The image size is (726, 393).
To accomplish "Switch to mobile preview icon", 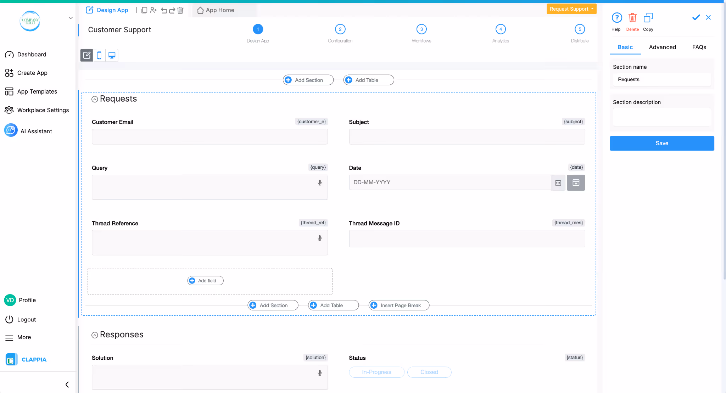I will point(99,55).
